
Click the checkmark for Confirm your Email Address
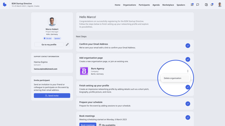pyautogui.click(x=188, y=46)
